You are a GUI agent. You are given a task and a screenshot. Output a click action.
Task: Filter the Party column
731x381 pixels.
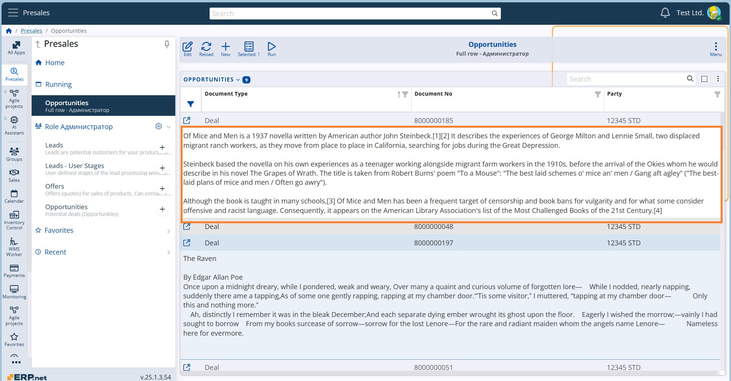[x=717, y=94]
